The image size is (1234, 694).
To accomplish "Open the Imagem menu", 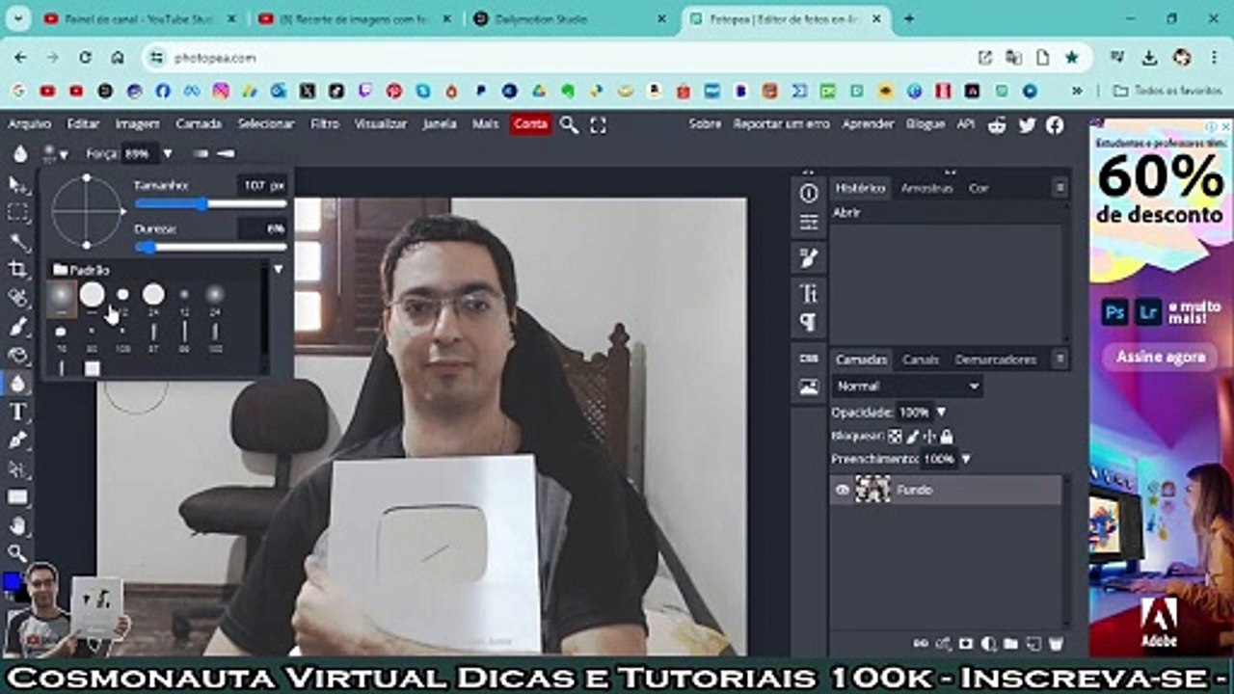I will click(x=137, y=124).
